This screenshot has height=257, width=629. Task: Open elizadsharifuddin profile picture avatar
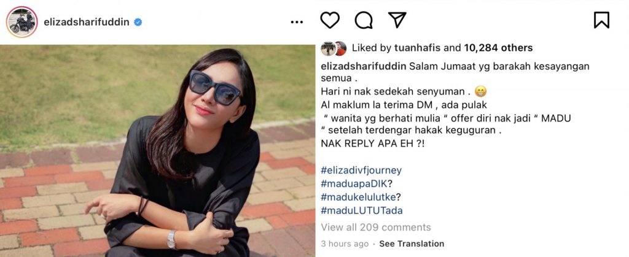(21, 22)
